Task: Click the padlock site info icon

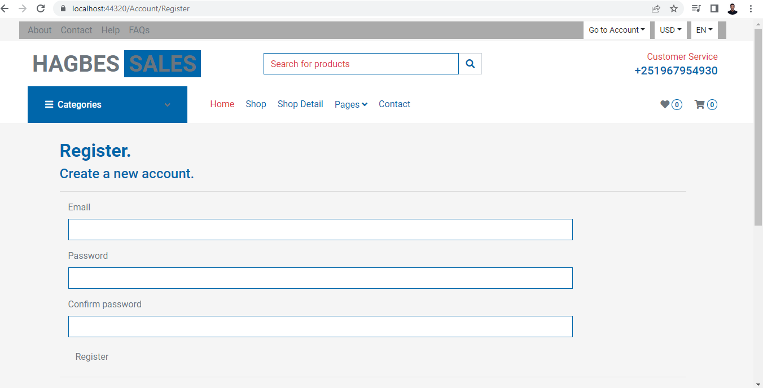Action: tap(63, 8)
